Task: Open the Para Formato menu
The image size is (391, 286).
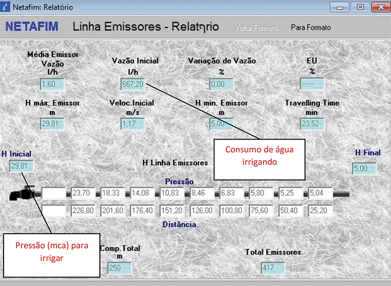Action: click(x=310, y=28)
